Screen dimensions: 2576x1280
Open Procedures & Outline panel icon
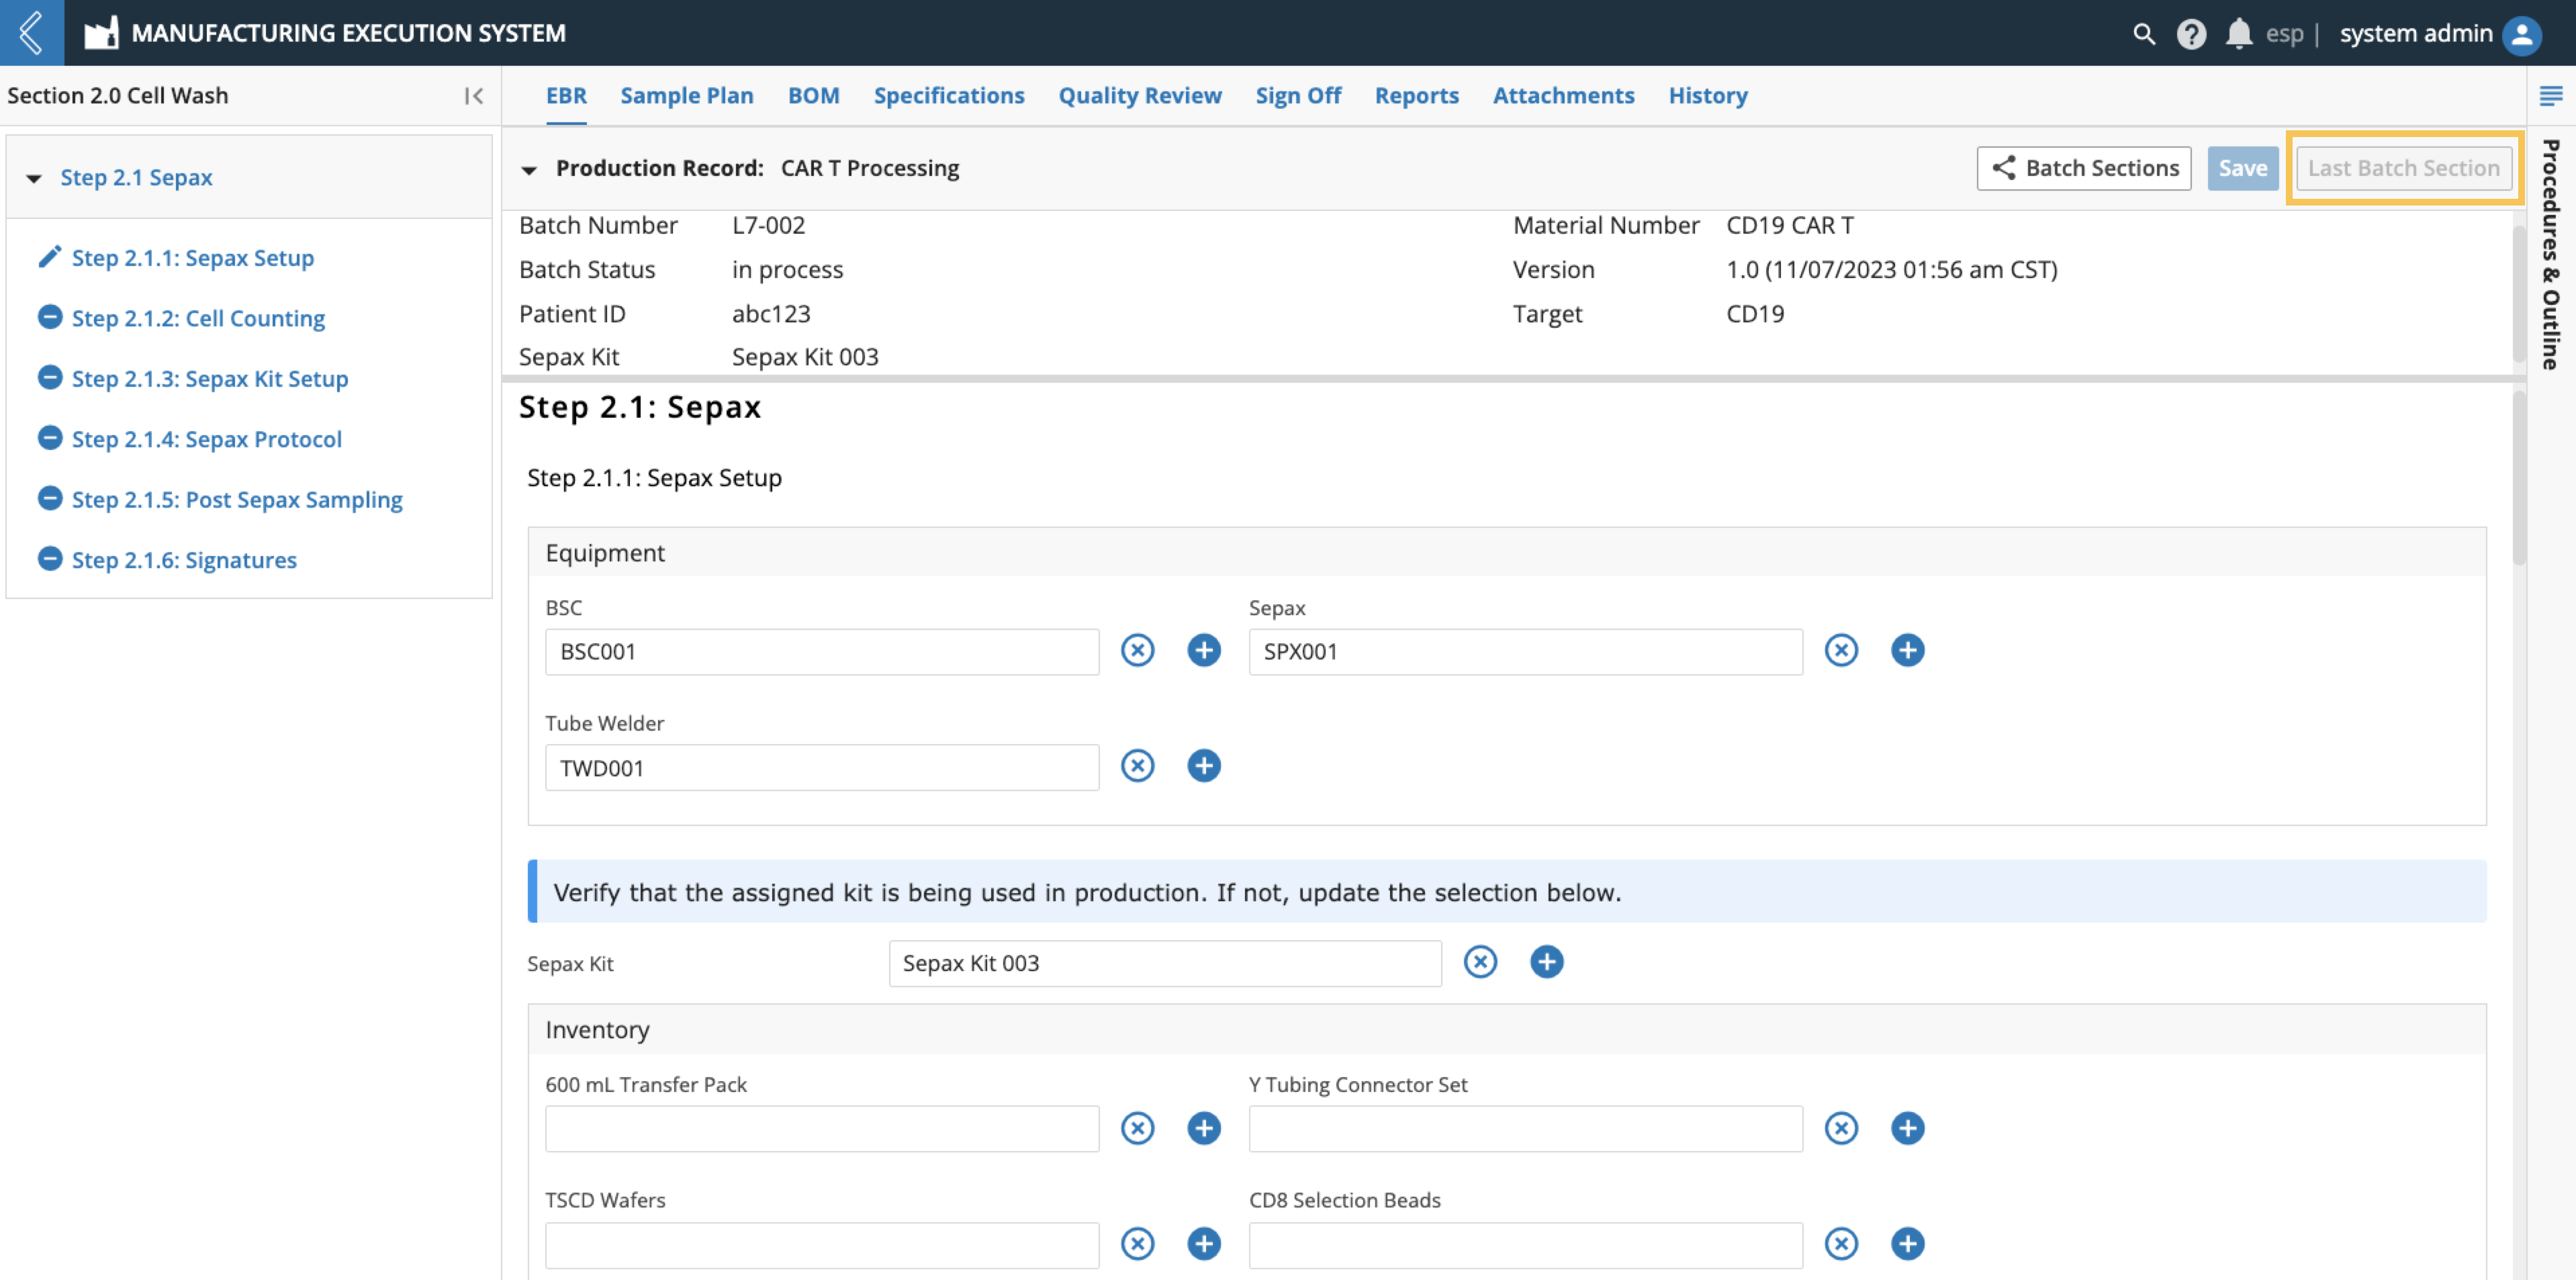(2551, 96)
